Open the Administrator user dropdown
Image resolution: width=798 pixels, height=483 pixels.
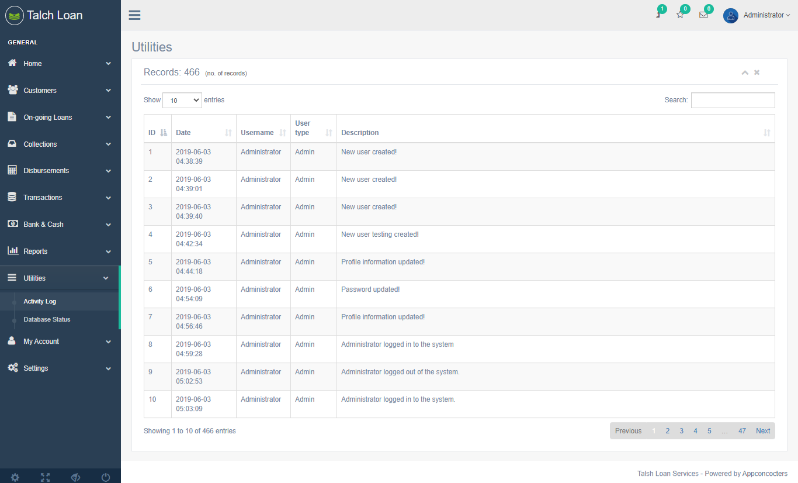click(x=766, y=15)
